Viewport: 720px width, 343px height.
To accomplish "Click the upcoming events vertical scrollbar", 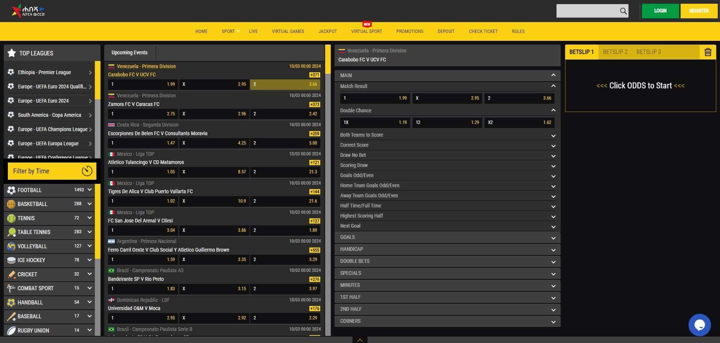I will coord(328,187).
